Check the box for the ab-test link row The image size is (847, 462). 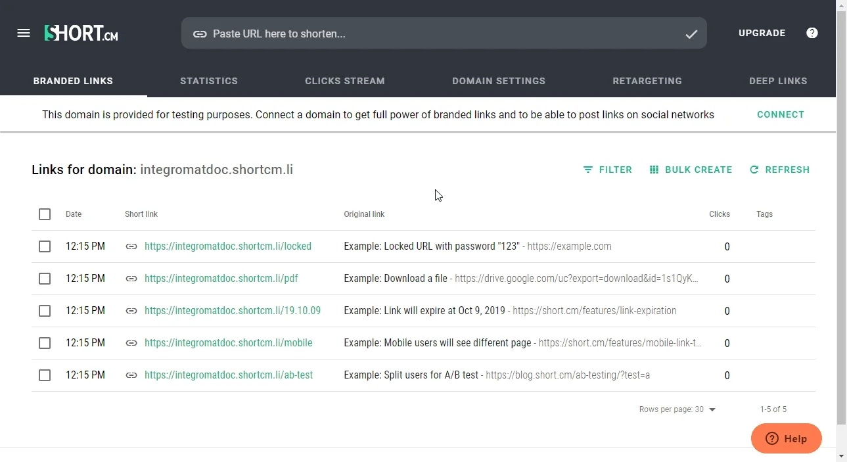45,375
